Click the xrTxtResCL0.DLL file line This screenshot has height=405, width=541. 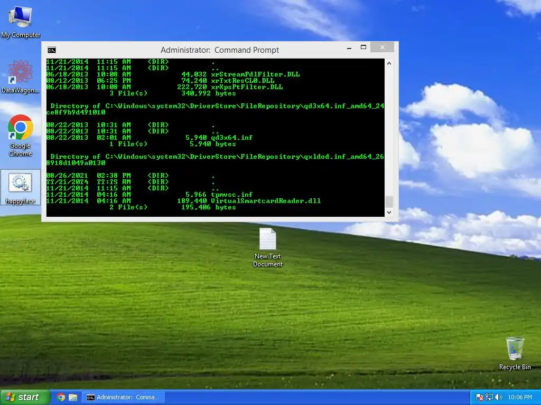161,81
